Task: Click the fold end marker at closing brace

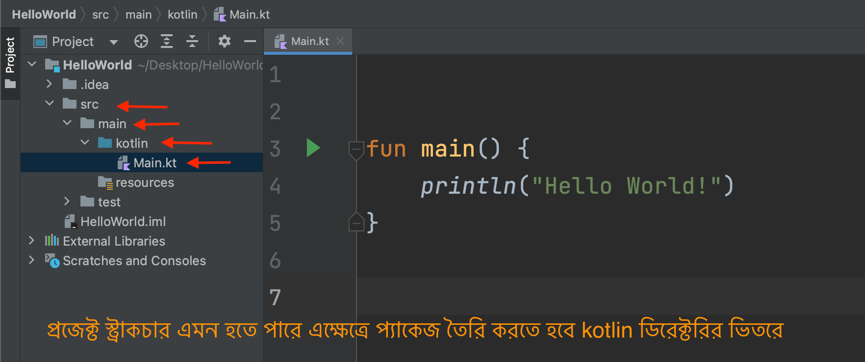Action: (356, 223)
